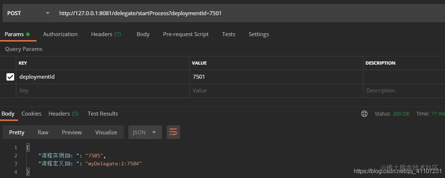Switch response view to Preview
This screenshot has width=445, height=178.
(72, 132)
